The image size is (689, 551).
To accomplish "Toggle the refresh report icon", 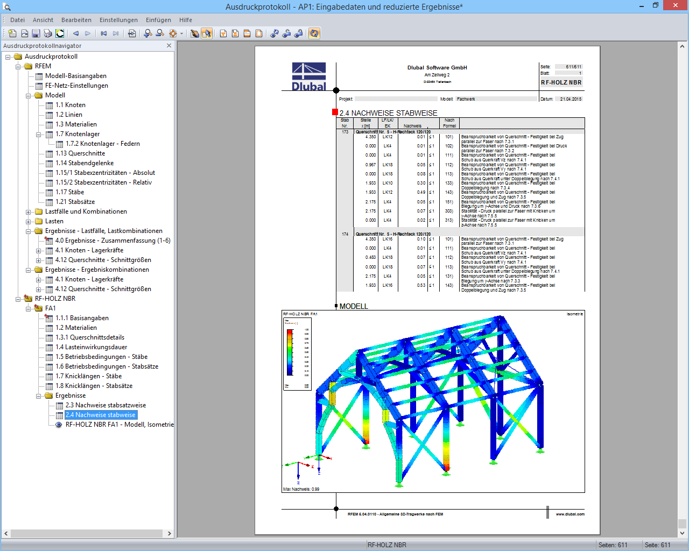I will click(314, 33).
